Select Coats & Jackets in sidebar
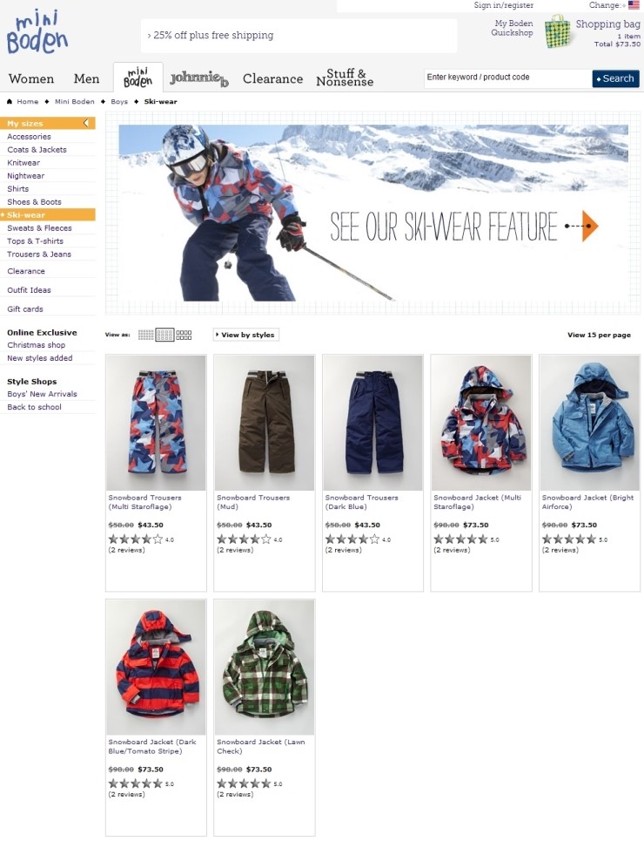 click(37, 150)
